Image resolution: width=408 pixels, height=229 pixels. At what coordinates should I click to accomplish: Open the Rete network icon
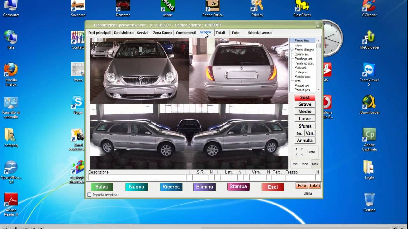[11, 40]
